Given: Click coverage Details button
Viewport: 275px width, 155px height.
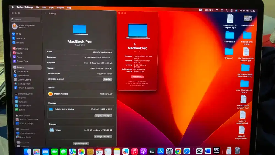Looking at the screenshot, I should click(107, 79).
